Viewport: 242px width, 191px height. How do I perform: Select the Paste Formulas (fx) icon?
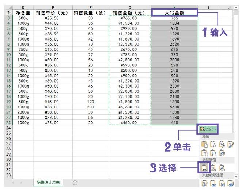[x=213, y=144]
